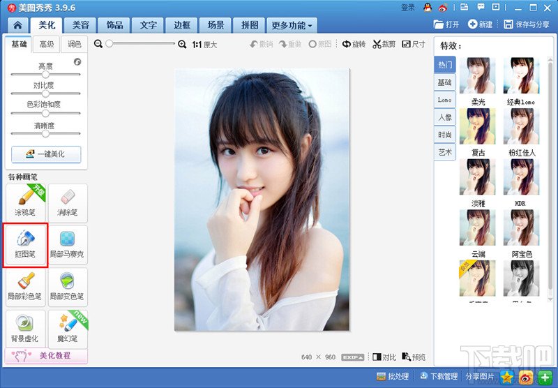Select the 消除笔 eraser pen tool
The height and width of the screenshot is (388, 558).
(x=68, y=202)
